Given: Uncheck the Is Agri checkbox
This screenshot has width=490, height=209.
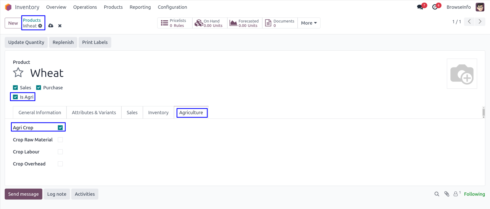Looking at the screenshot, I should point(16,97).
